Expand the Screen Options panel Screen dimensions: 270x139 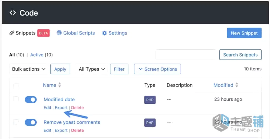click(157, 69)
